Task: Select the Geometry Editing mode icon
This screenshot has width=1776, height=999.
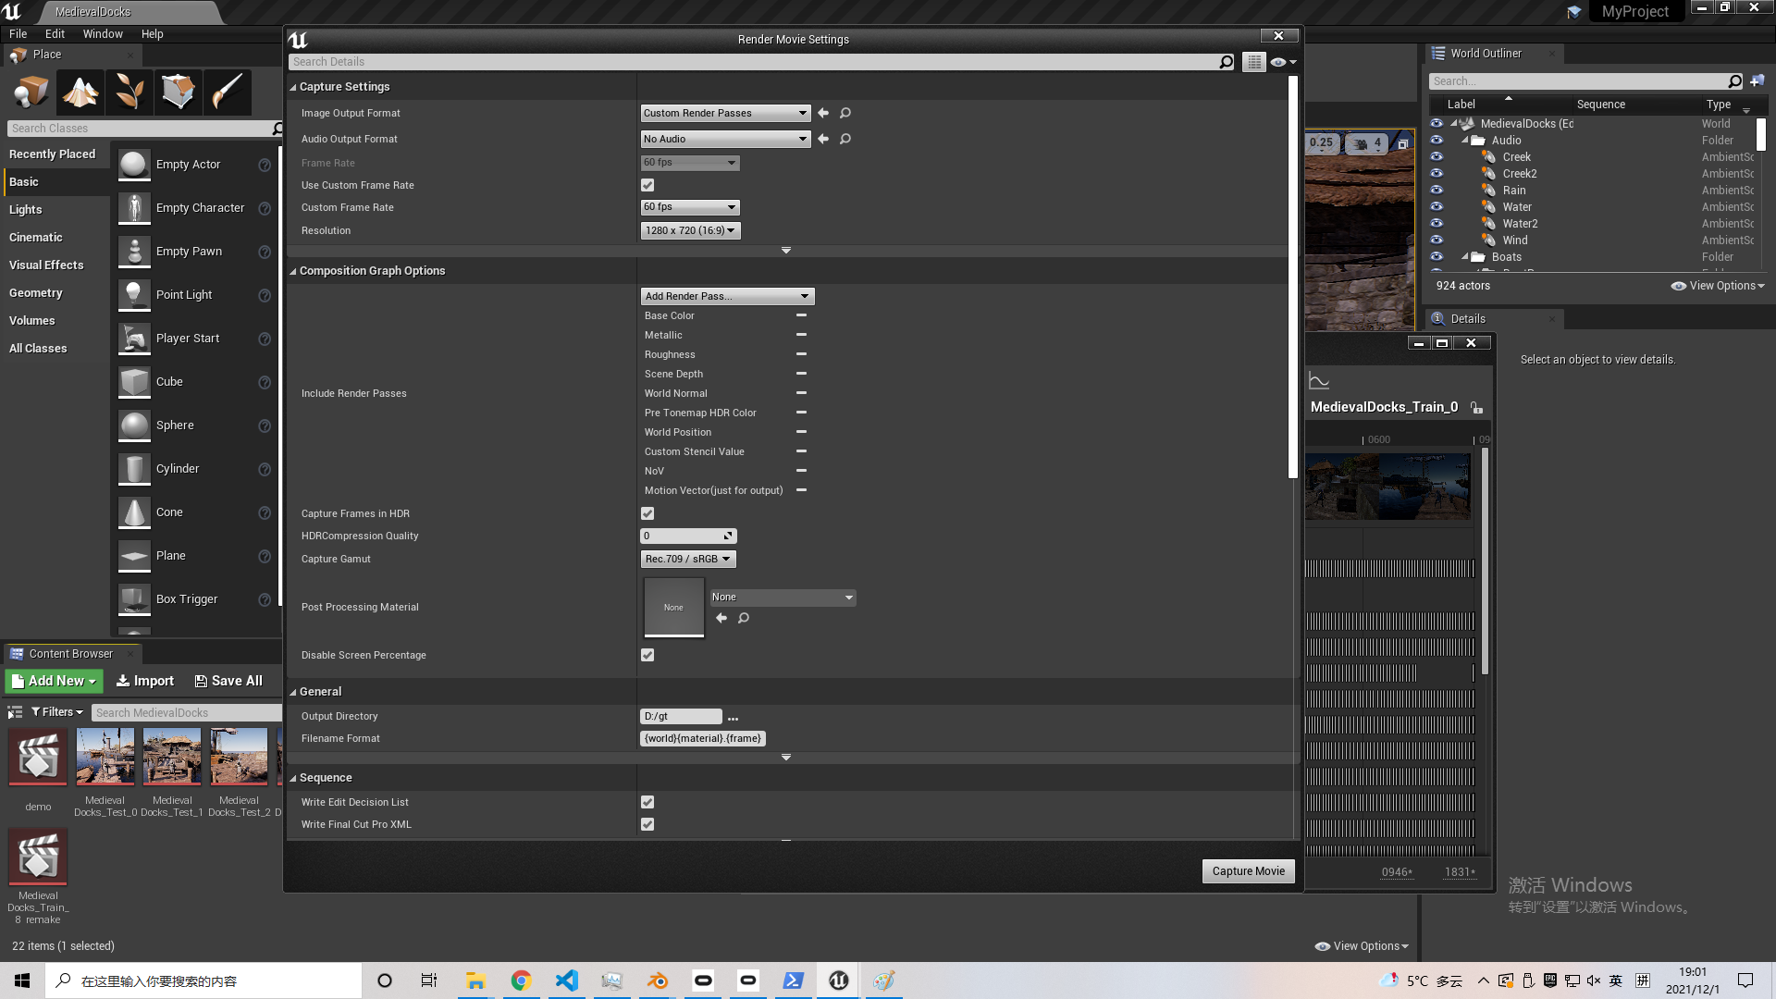Action: 179,92
